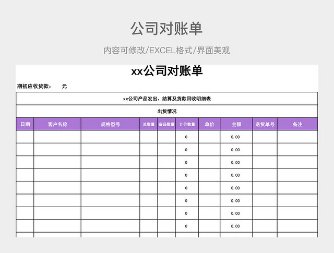334x253 pixels.
Task: Select first row 计价数量 cell showing 0
Action: 187,137
